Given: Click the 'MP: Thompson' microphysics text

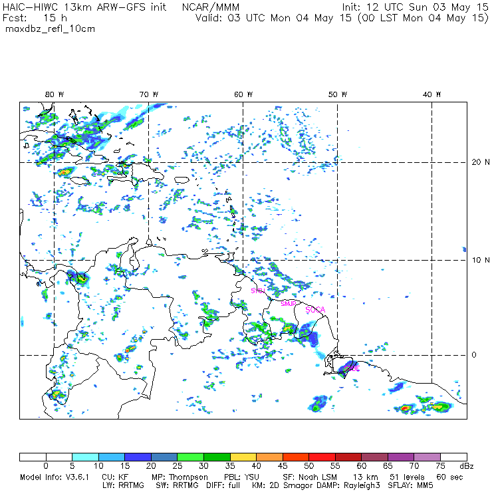Looking at the screenshot, I should pos(180,477).
